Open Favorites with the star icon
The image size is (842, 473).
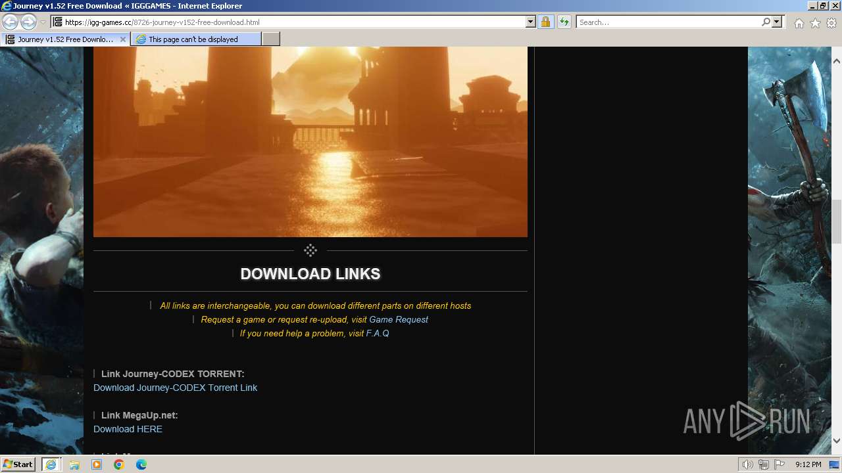[815, 23]
